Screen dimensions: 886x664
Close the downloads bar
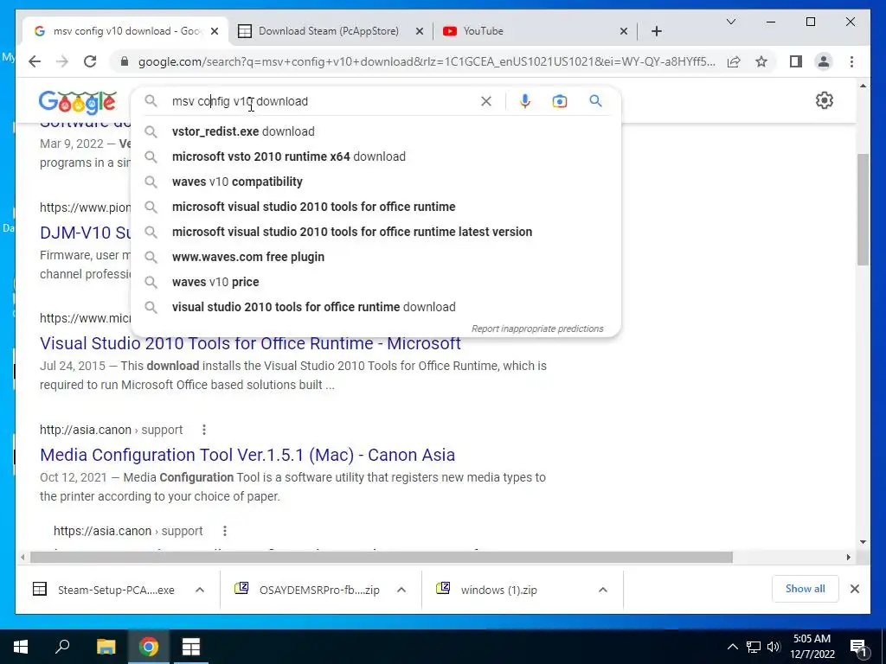854,589
